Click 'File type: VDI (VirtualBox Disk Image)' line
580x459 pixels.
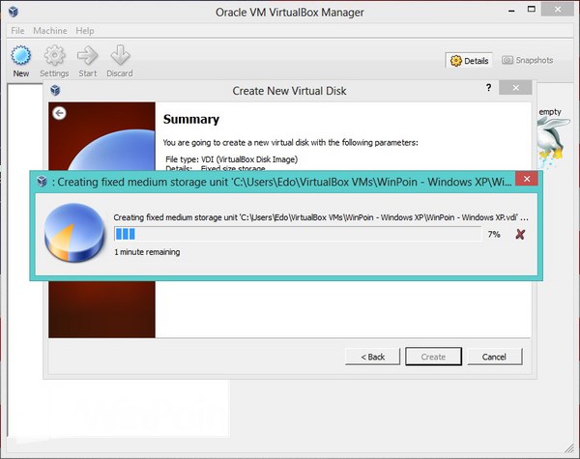[x=232, y=159]
